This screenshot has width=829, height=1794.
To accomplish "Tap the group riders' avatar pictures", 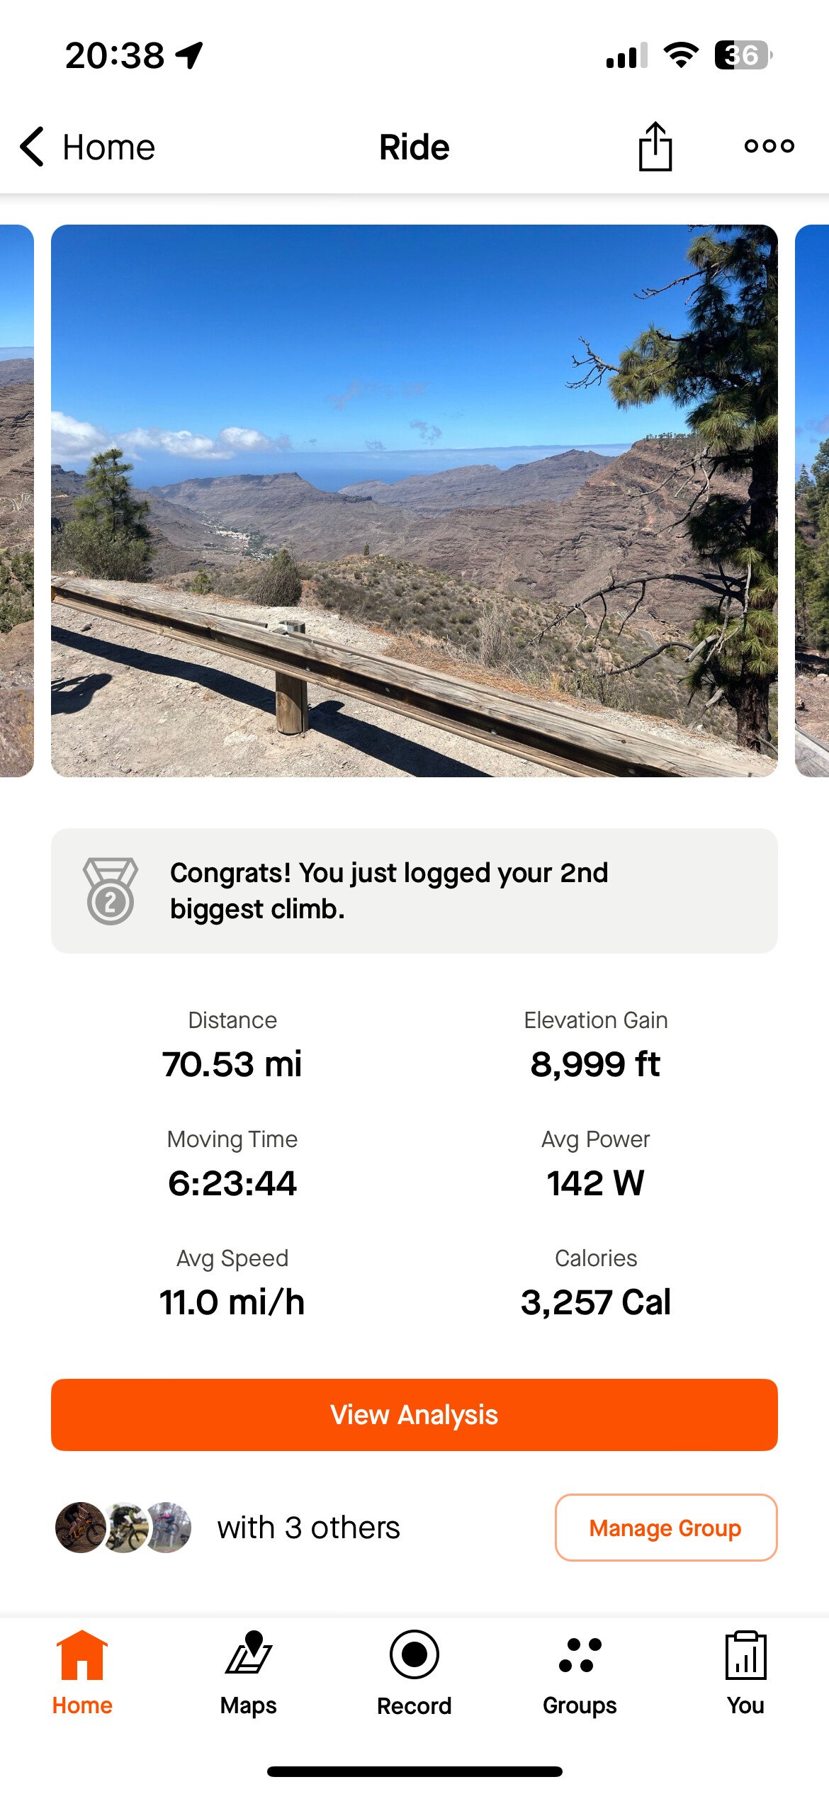I will (x=123, y=1528).
